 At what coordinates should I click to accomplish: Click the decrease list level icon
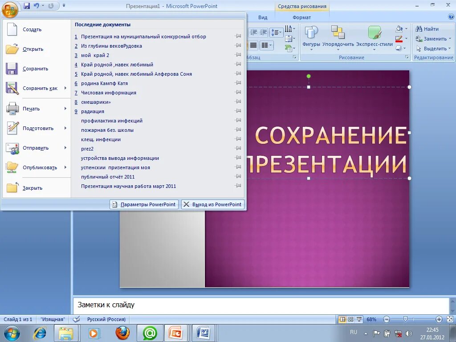tap(253, 32)
